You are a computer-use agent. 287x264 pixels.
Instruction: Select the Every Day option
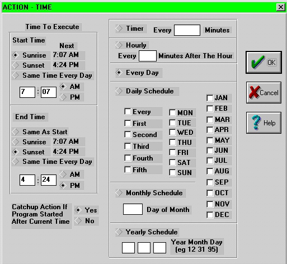coord(119,73)
